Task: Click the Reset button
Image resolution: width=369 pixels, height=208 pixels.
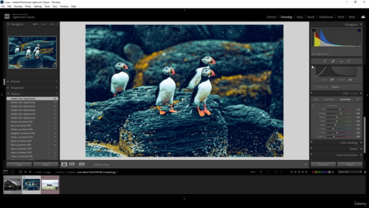Action: click(350, 164)
